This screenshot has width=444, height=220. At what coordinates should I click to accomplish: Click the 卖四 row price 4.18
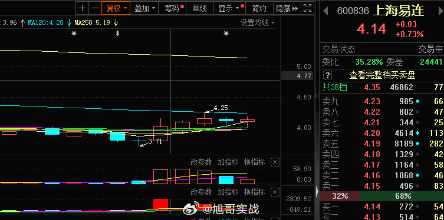tap(372, 154)
